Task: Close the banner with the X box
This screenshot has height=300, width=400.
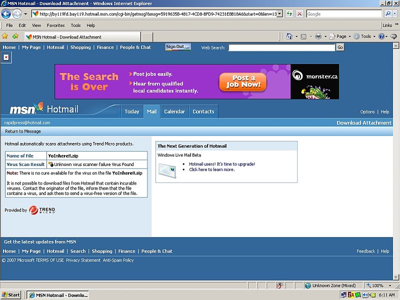Action: click(x=6, y=57)
